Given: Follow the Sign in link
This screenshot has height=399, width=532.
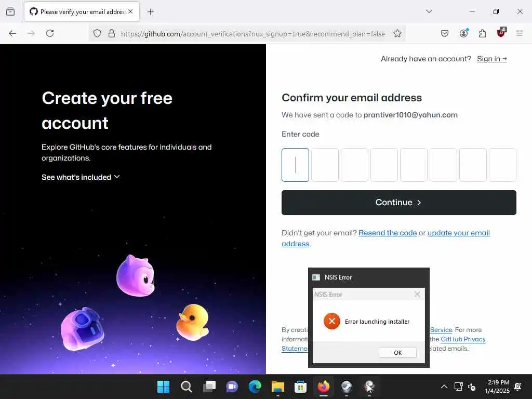Looking at the screenshot, I should click(491, 59).
